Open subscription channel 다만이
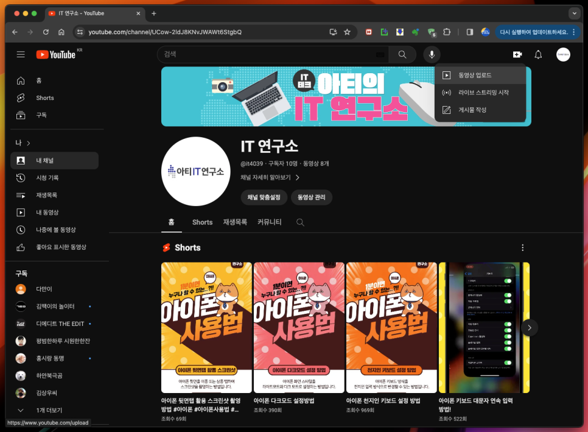 (55, 289)
